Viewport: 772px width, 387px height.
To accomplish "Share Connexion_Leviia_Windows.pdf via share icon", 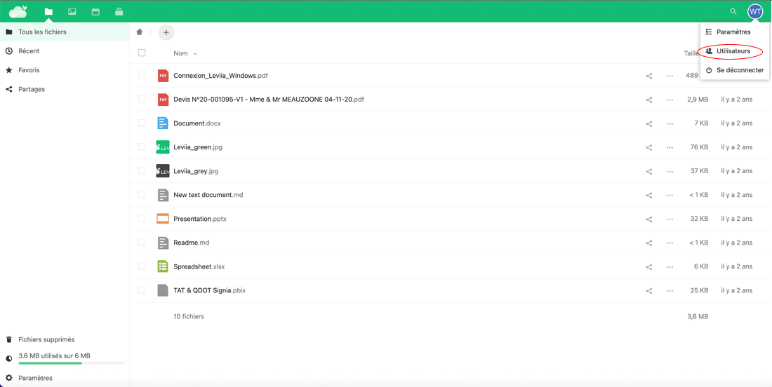I will [649, 76].
